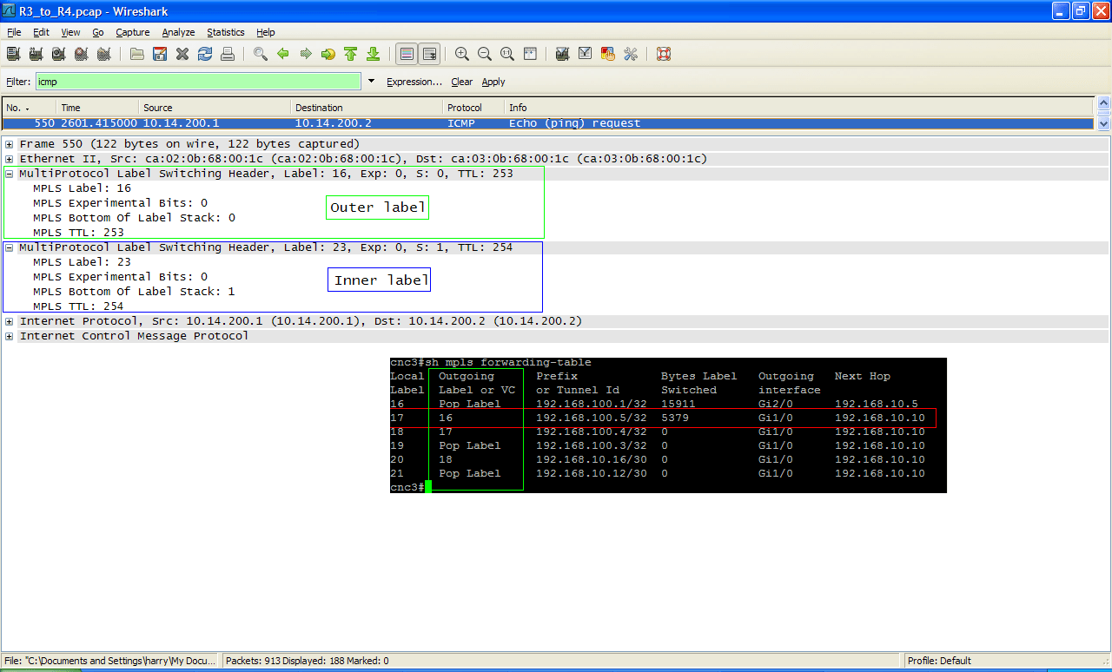Expand the Internet Protocol tree node

(x=10, y=321)
